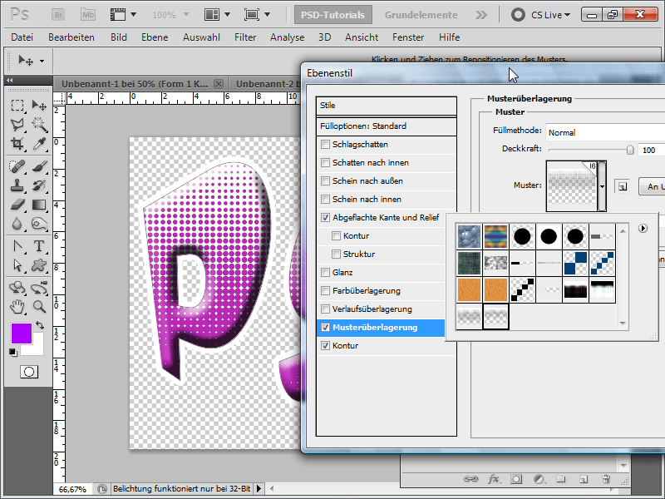The width and height of the screenshot is (665, 499).
Task: Select the Blur tool
Action: [x=17, y=224]
